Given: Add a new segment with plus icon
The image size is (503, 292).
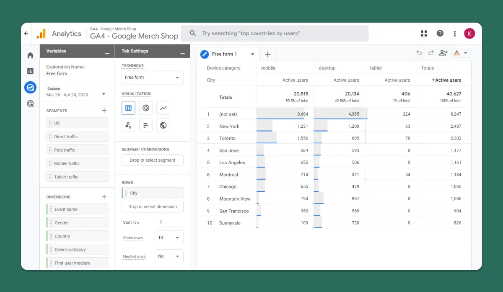Looking at the screenshot, I should coord(104,111).
